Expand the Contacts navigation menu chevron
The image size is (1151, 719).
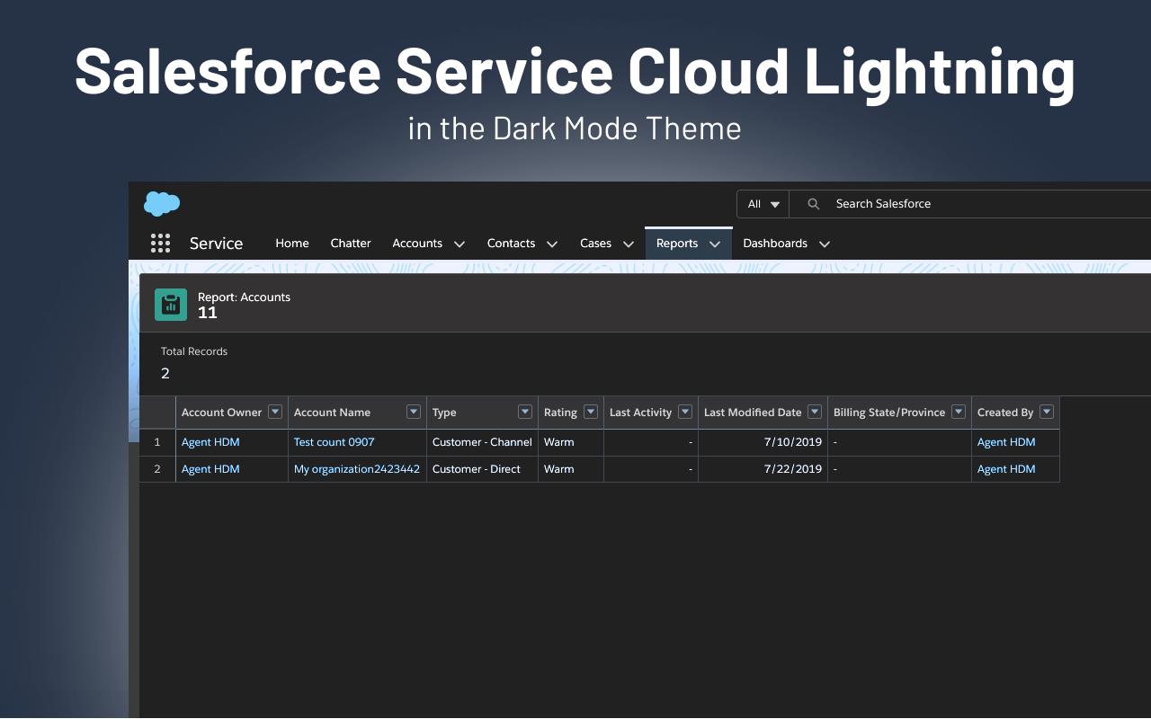552,244
